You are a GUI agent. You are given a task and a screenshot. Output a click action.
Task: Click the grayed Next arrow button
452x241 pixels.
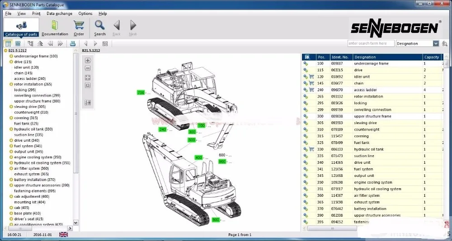133,28
